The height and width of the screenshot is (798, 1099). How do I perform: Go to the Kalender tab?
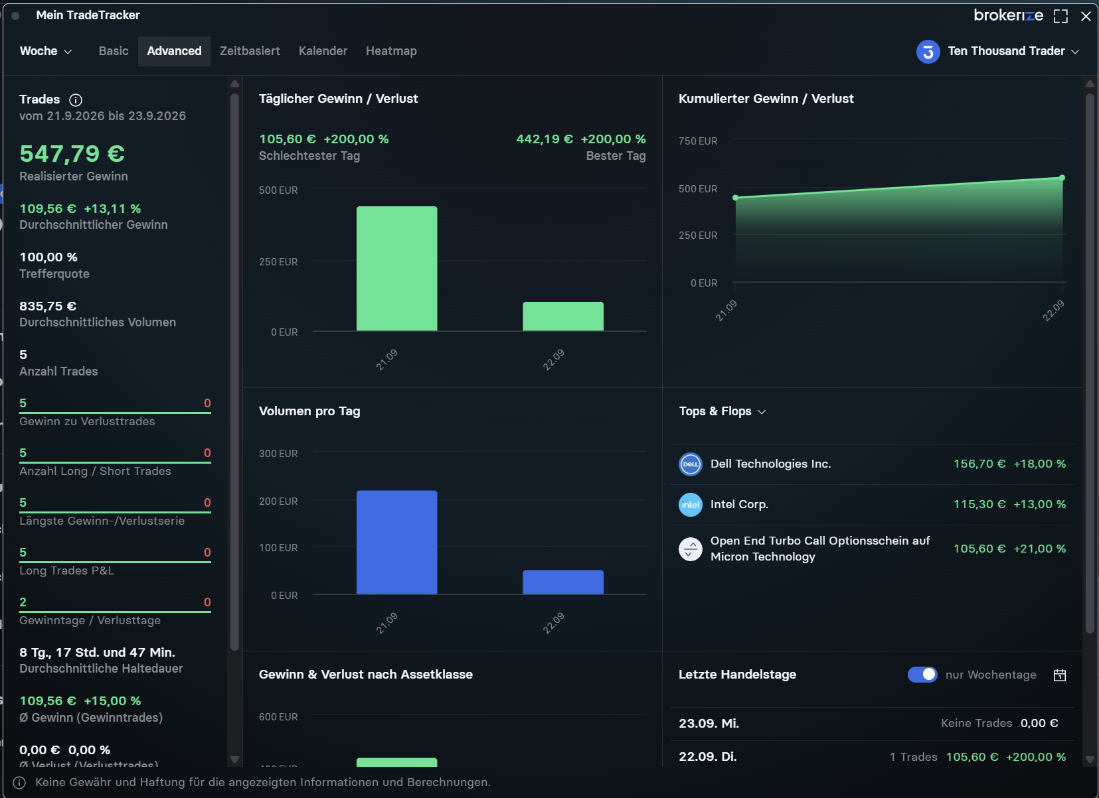pyautogui.click(x=323, y=51)
